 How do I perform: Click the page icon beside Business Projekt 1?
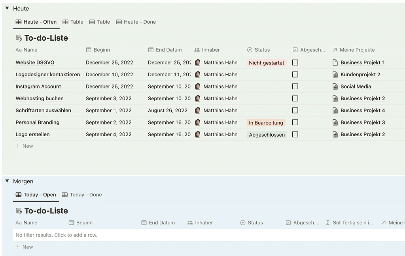click(x=335, y=62)
